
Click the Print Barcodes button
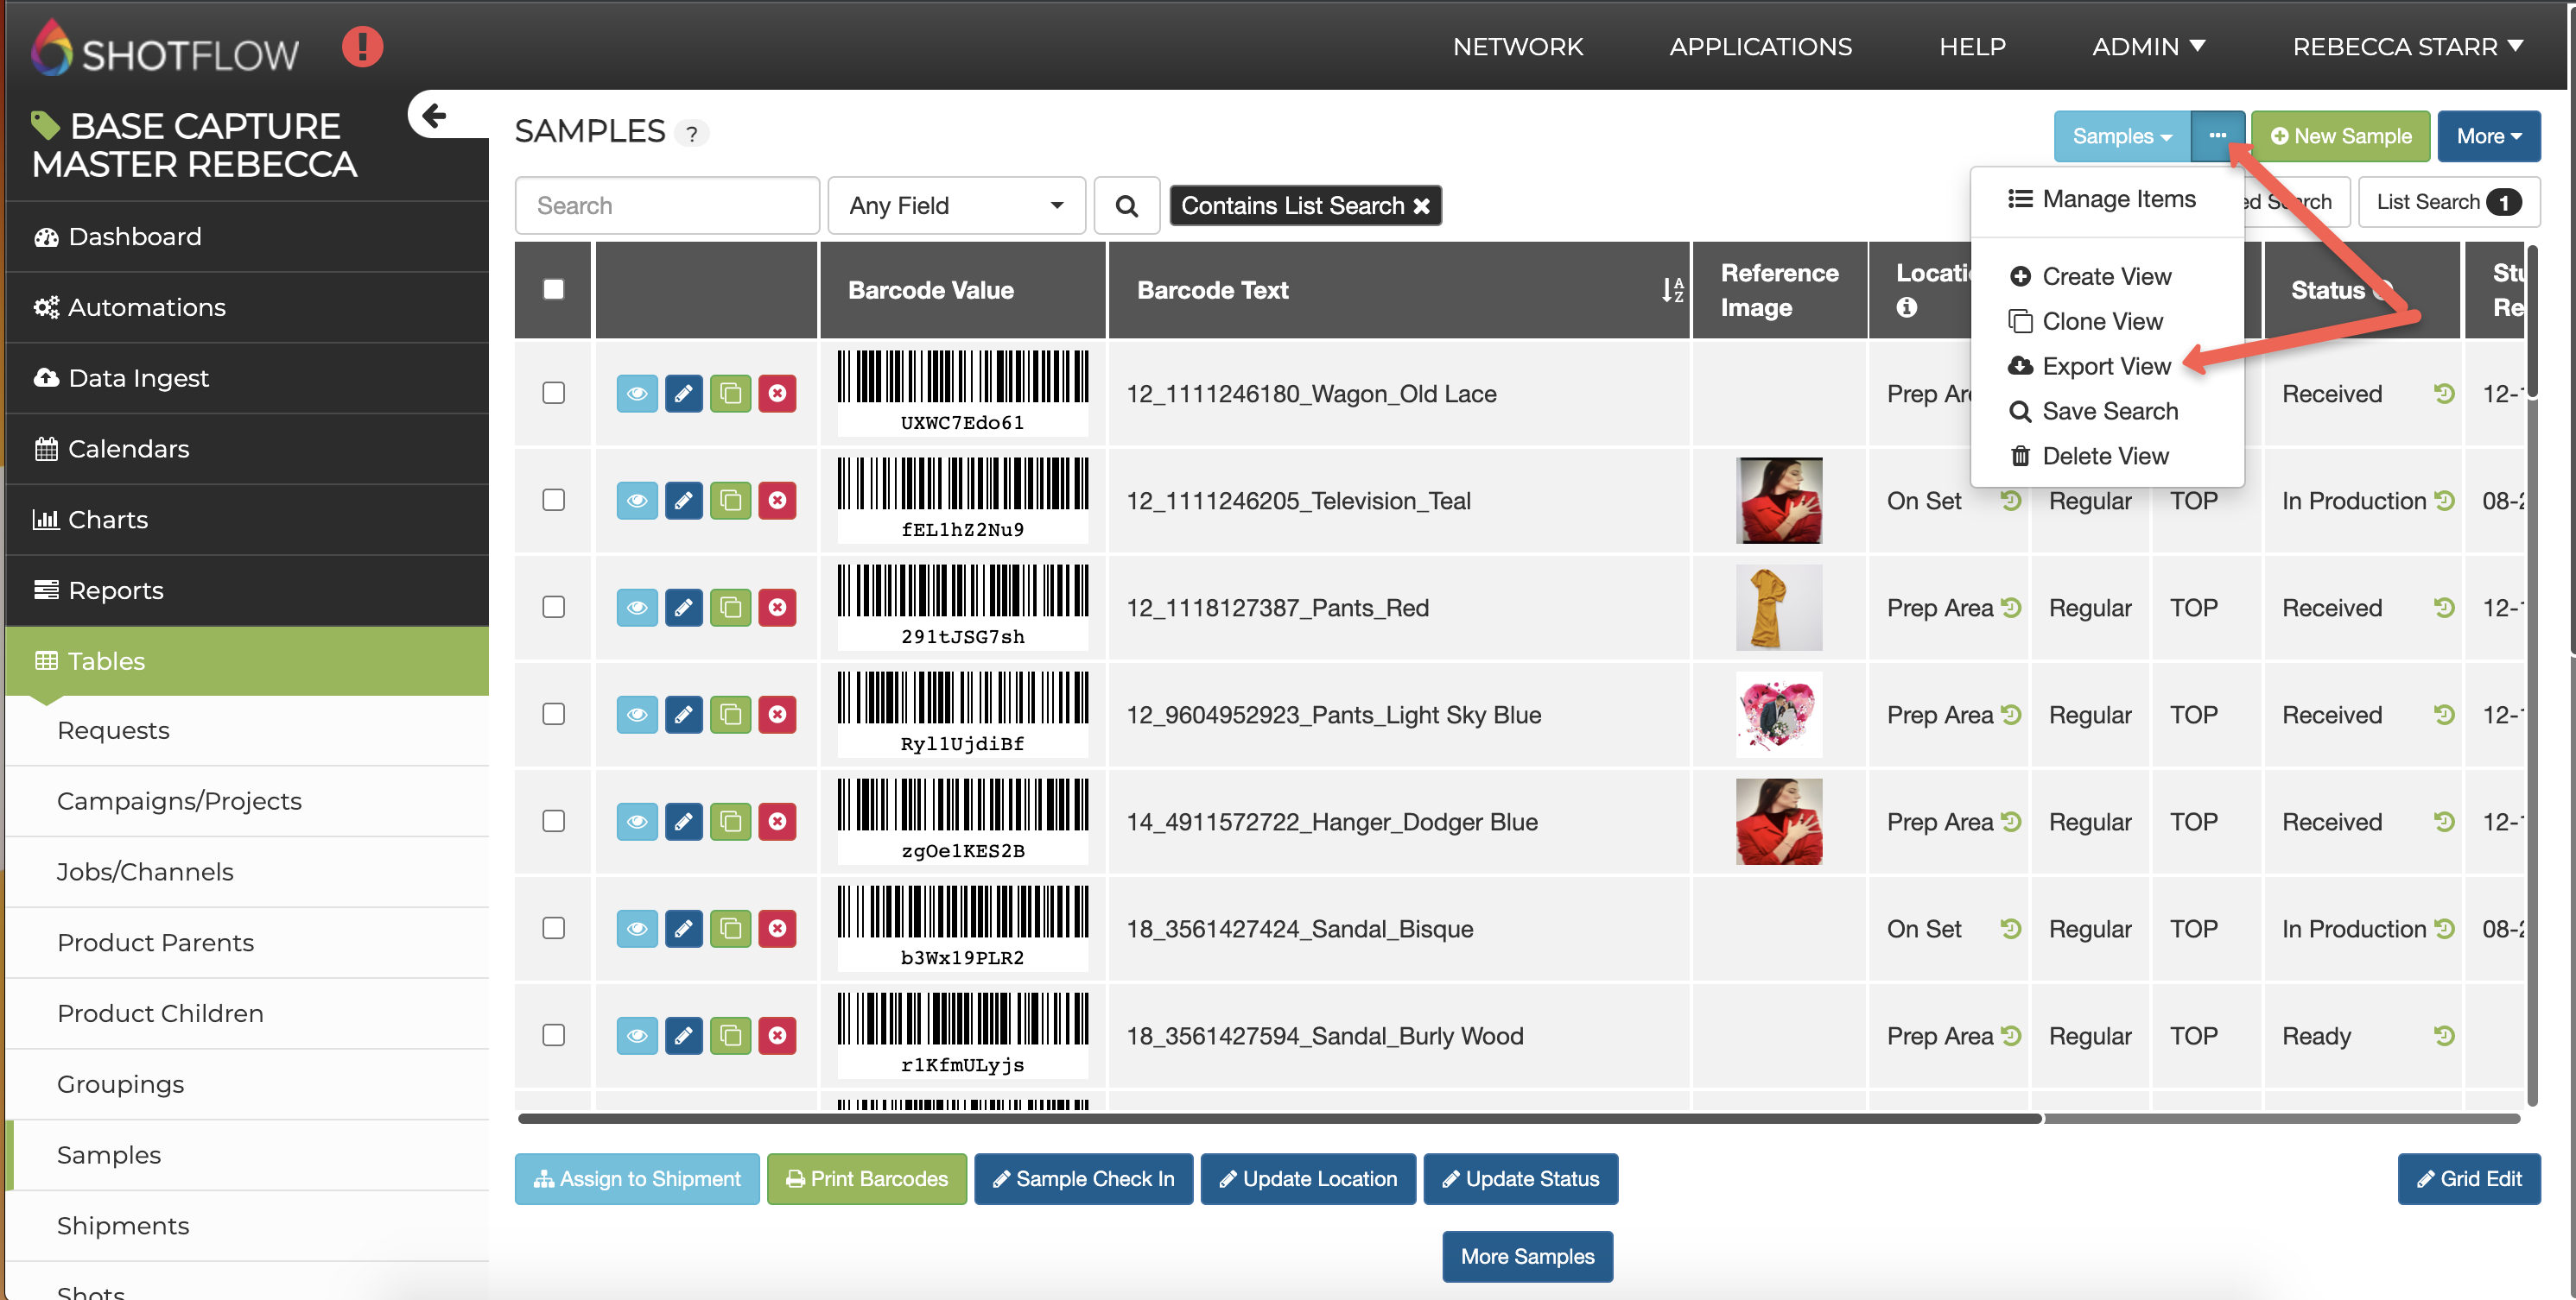click(866, 1179)
